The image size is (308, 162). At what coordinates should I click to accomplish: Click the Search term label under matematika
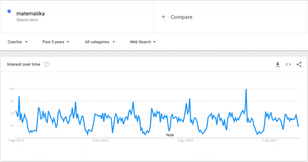[27, 20]
